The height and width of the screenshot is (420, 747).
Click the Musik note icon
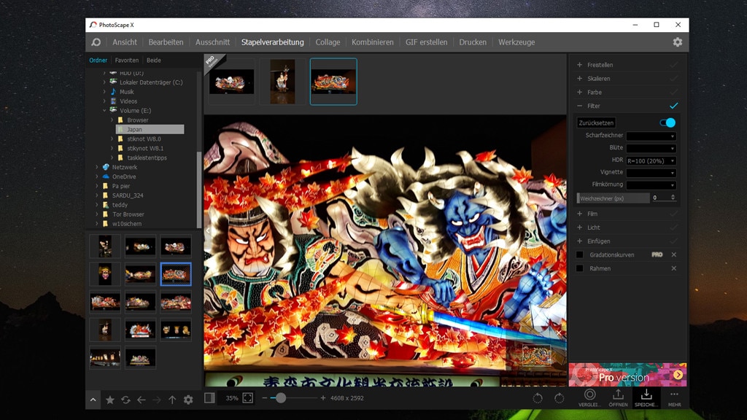click(113, 91)
